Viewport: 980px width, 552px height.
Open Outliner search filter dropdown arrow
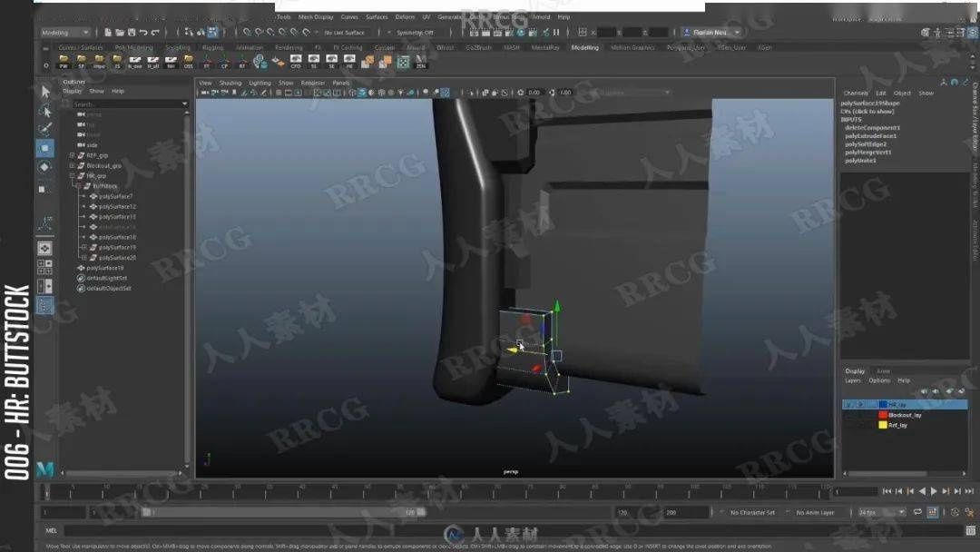tap(184, 103)
